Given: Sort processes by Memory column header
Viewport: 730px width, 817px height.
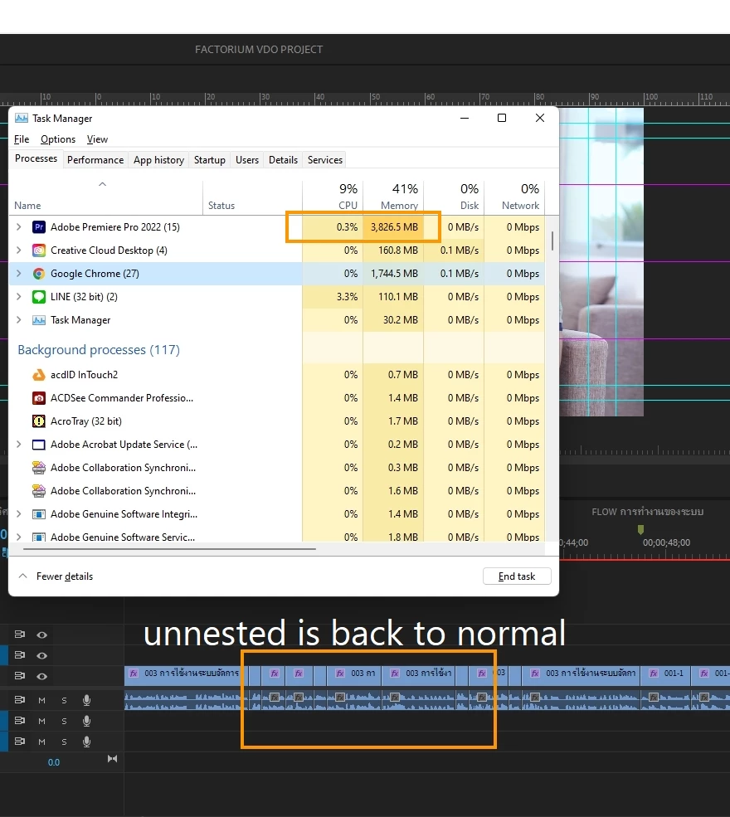Looking at the screenshot, I should tap(393, 197).
